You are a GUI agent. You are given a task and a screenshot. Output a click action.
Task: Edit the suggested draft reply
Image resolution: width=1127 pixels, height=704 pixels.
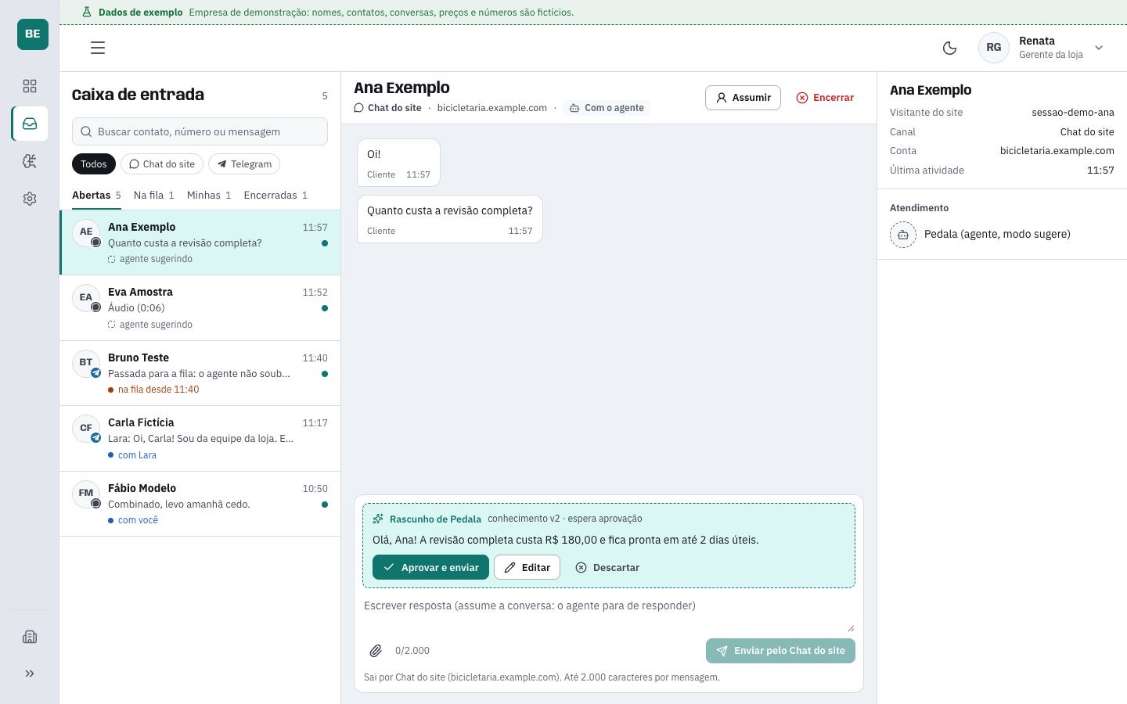coord(527,568)
